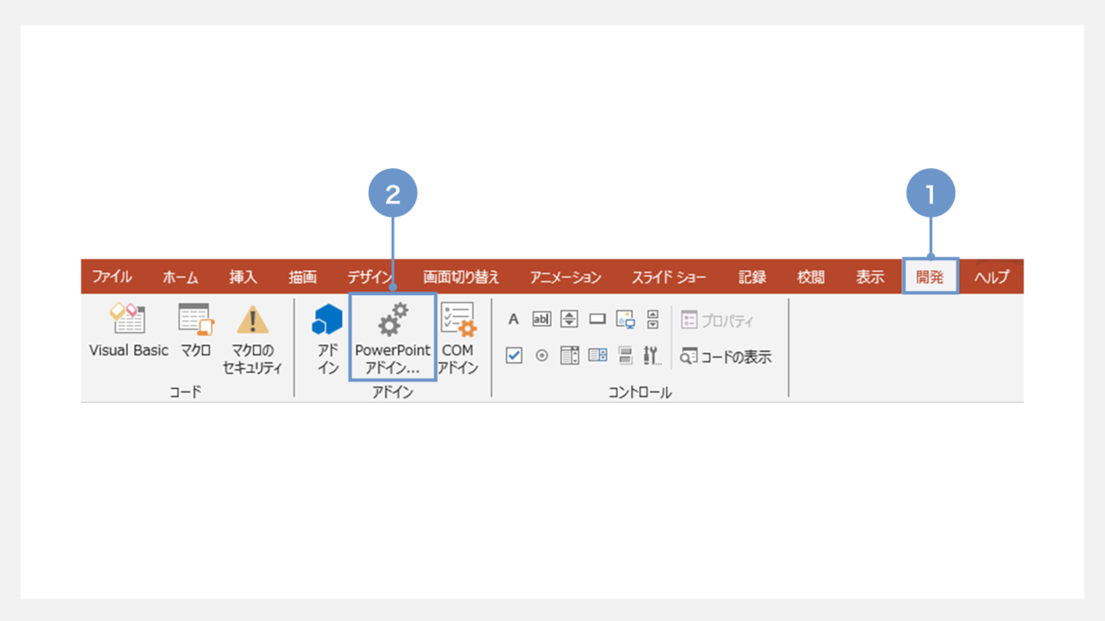Viewport: 1105px width, 621px height.
Task: Switch to the 画面切り替え tab
Action: point(461,277)
